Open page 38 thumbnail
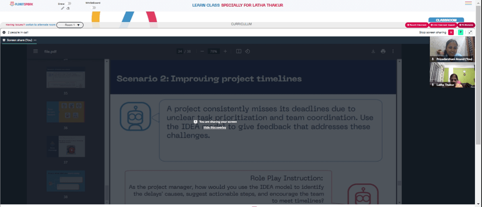 pyautogui.click(x=66, y=181)
